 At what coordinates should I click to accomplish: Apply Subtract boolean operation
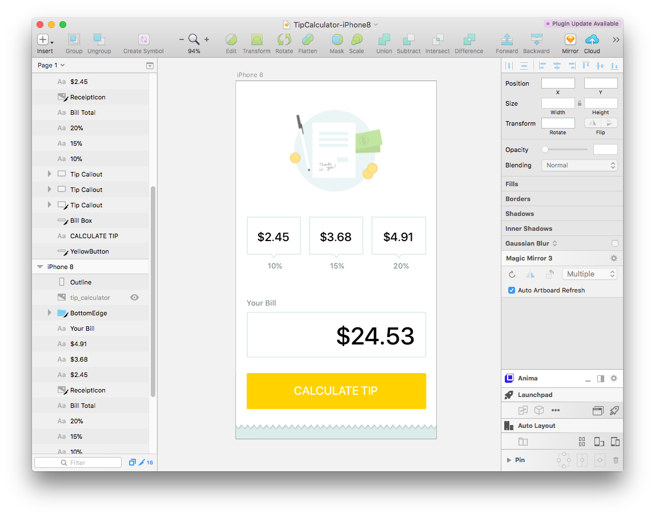408,40
